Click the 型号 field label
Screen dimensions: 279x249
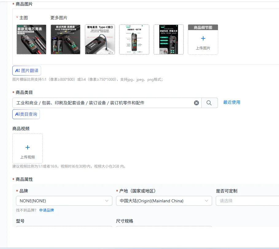tap(20, 221)
